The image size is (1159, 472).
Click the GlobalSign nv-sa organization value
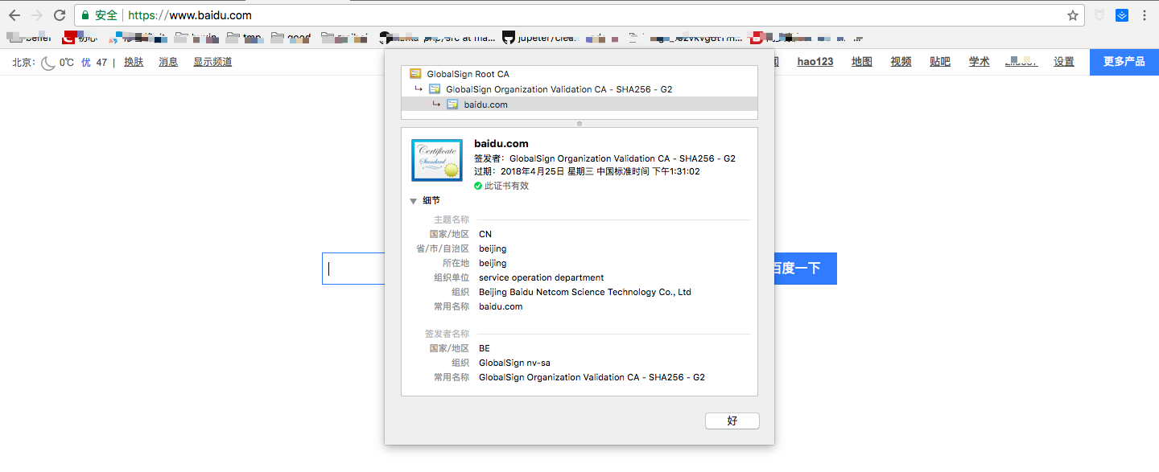[514, 363]
